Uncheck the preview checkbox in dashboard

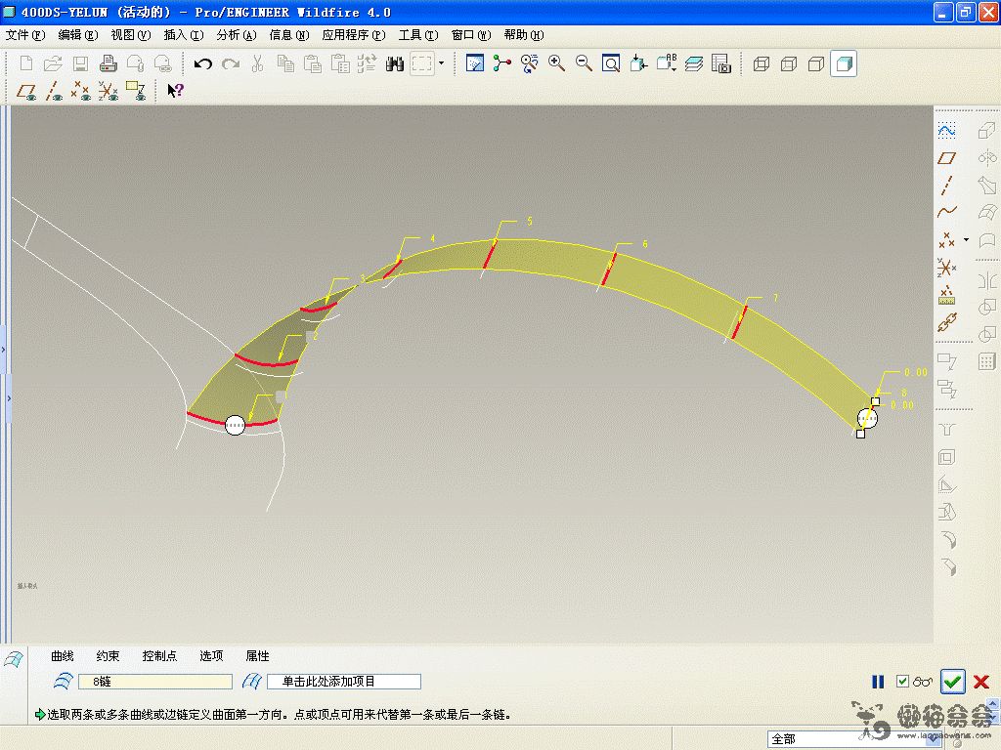[902, 682]
